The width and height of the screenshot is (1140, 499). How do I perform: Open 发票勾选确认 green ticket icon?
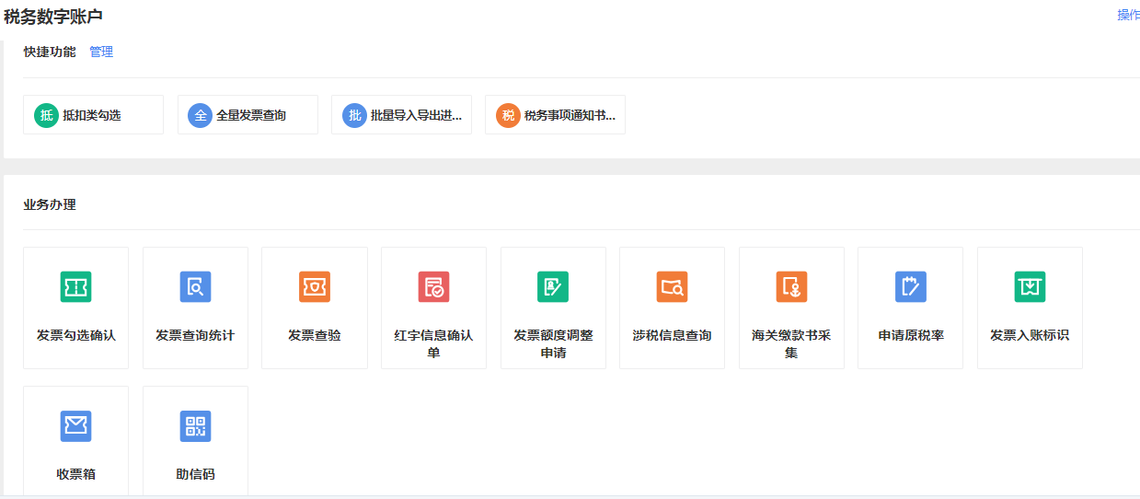(75, 287)
